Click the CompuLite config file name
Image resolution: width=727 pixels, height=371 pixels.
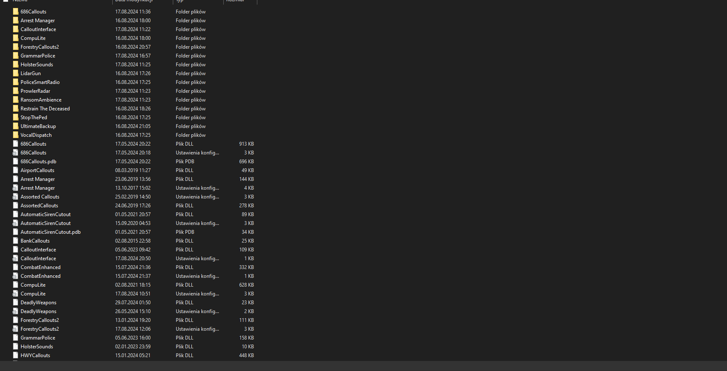(x=33, y=294)
